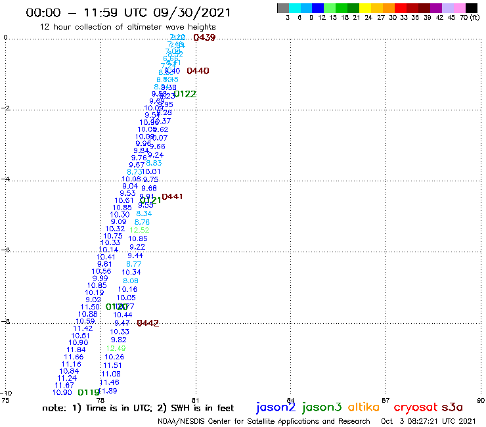Click the altika legend name in orange
Viewport: 486px width, 427px height.
point(364,407)
